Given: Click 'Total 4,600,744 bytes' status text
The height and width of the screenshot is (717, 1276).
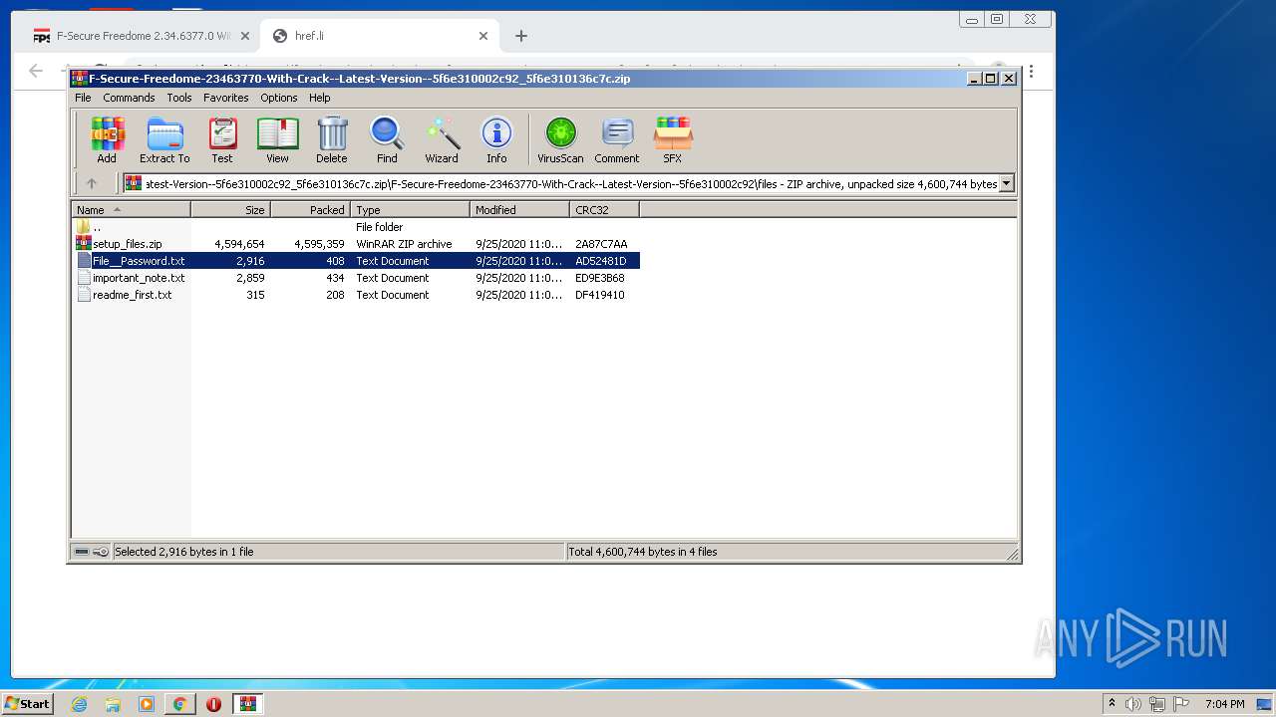Looking at the screenshot, I should (642, 552).
